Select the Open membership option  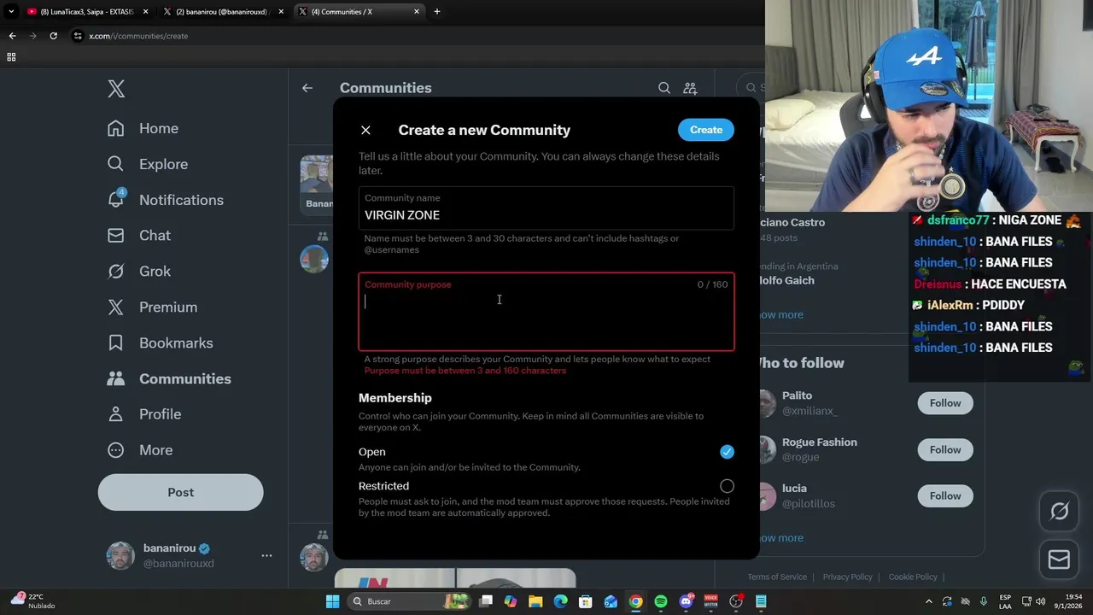(x=727, y=452)
